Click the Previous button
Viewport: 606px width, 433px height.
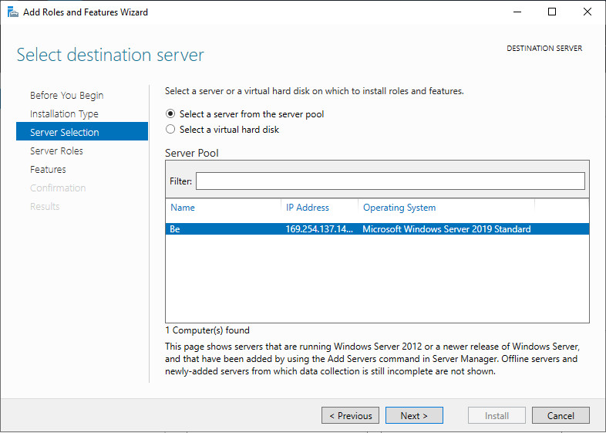click(x=350, y=415)
